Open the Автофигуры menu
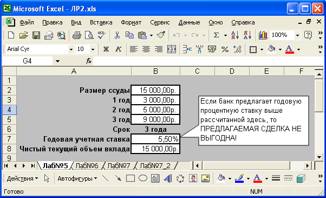Screen dimensions: 326x198 pos(77,178)
